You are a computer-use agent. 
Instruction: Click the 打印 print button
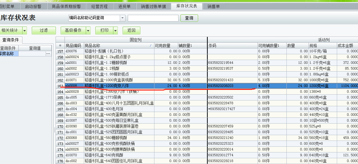tap(104, 30)
